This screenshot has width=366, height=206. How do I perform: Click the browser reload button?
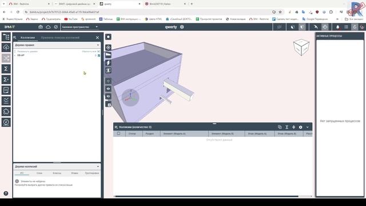coord(18,12)
